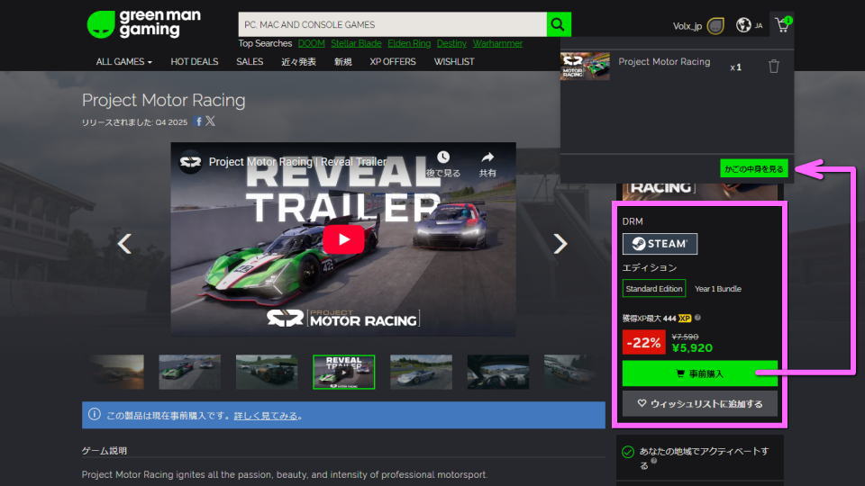Screen dimensions: 865x486
Task: Select the sunset track thumbnail
Action: 117,372
